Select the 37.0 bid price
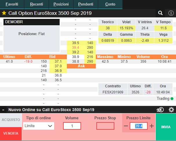This screenshot has height=141, width=176. click(58, 66)
